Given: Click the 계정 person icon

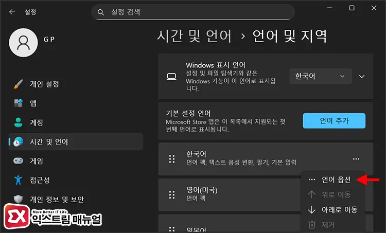Looking at the screenshot, I should pos(18,122).
